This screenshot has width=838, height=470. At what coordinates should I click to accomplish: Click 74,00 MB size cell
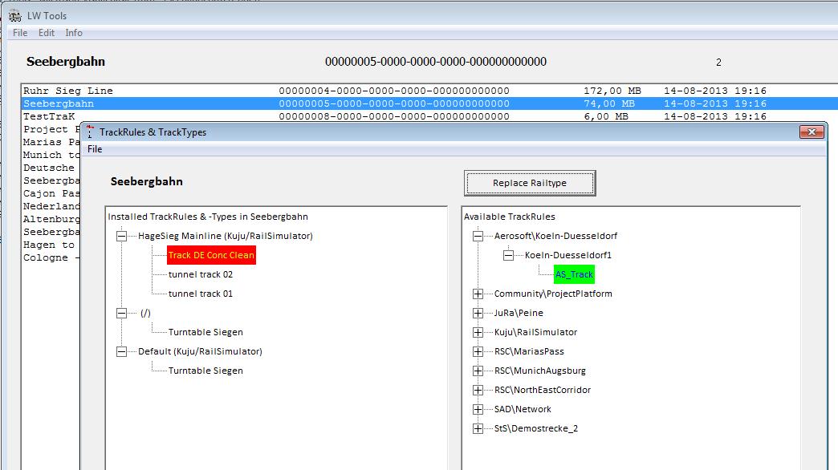click(609, 103)
